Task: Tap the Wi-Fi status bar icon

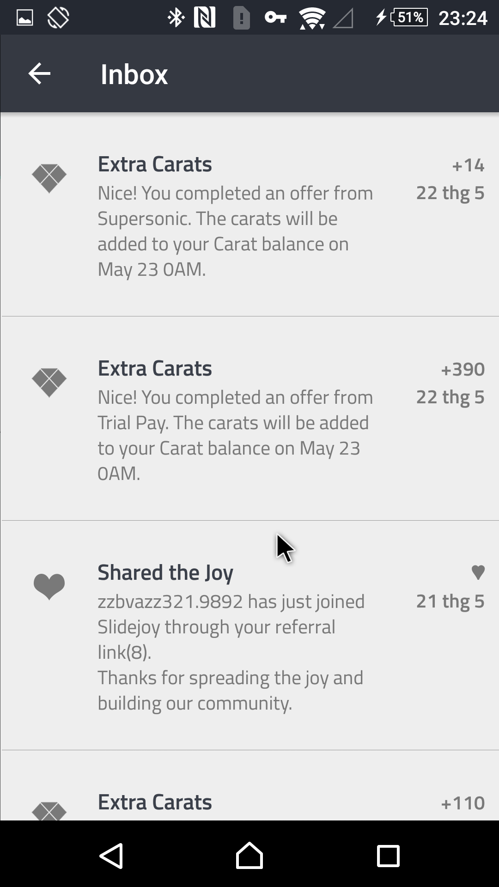Action: 312,18
